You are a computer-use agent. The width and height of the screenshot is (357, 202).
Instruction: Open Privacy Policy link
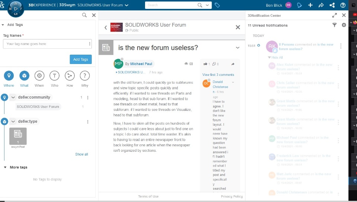coord(232,196)
